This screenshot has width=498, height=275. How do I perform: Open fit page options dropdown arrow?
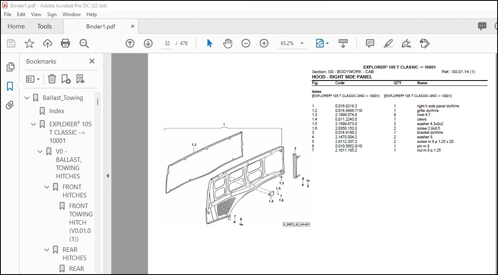tap(327, 43)
